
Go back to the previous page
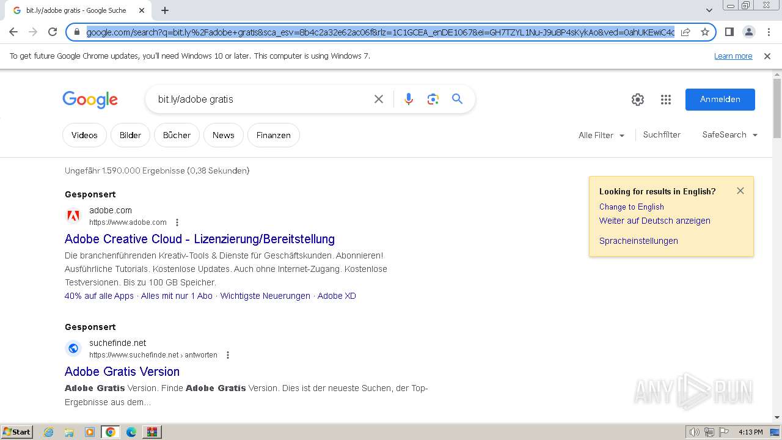(x=13, y=32)
